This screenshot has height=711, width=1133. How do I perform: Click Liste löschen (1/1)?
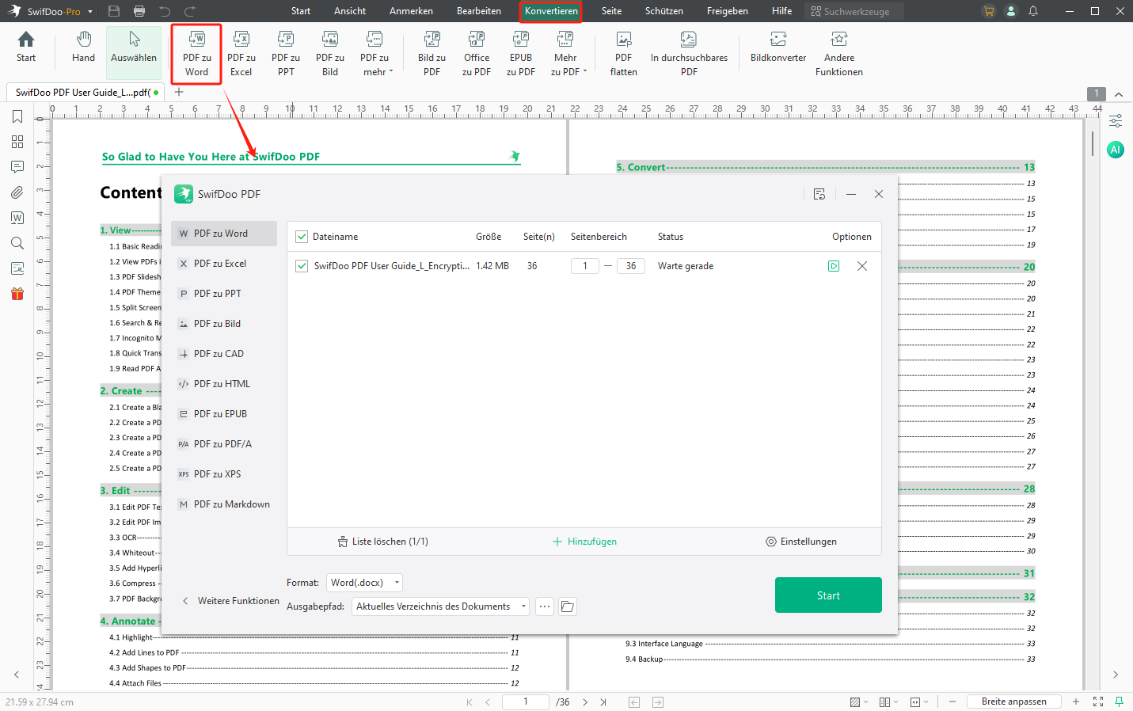[x=382, y=542]
